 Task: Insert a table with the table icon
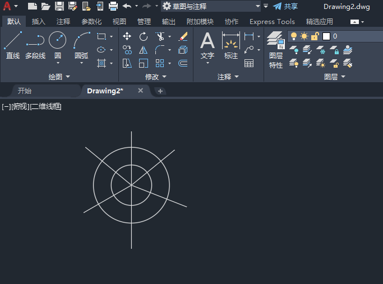[x=249, y=63]
